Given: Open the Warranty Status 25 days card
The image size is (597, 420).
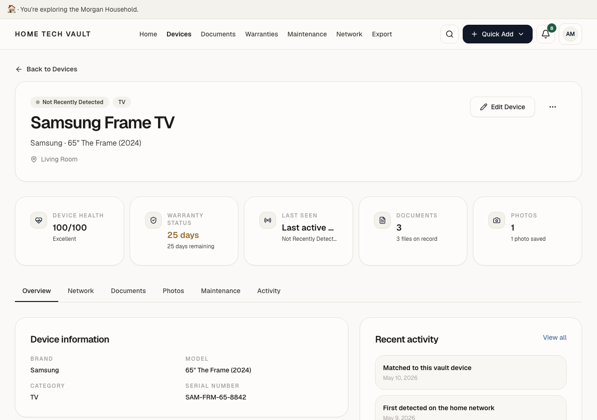Looking at the screenshot, I should [184, 231].
